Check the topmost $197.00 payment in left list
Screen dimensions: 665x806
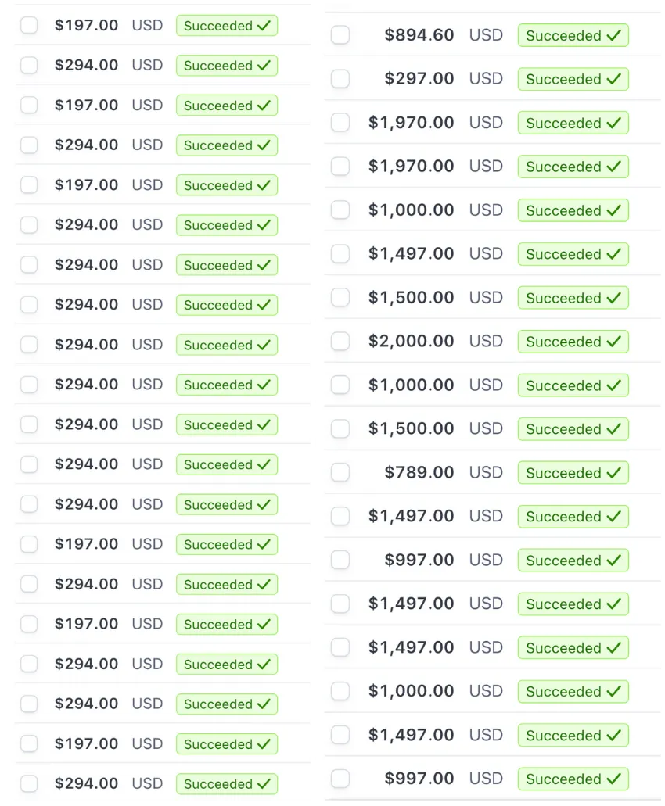[29, 25]
